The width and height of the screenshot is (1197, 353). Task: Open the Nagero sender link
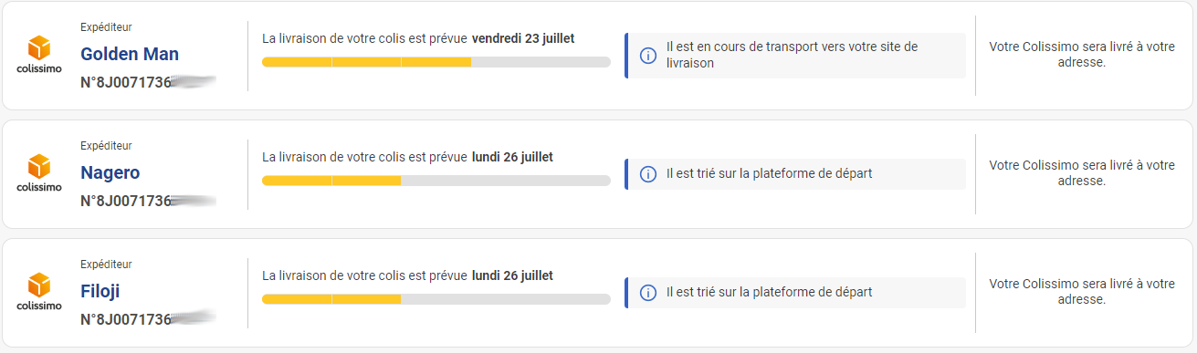click(110, 172)
